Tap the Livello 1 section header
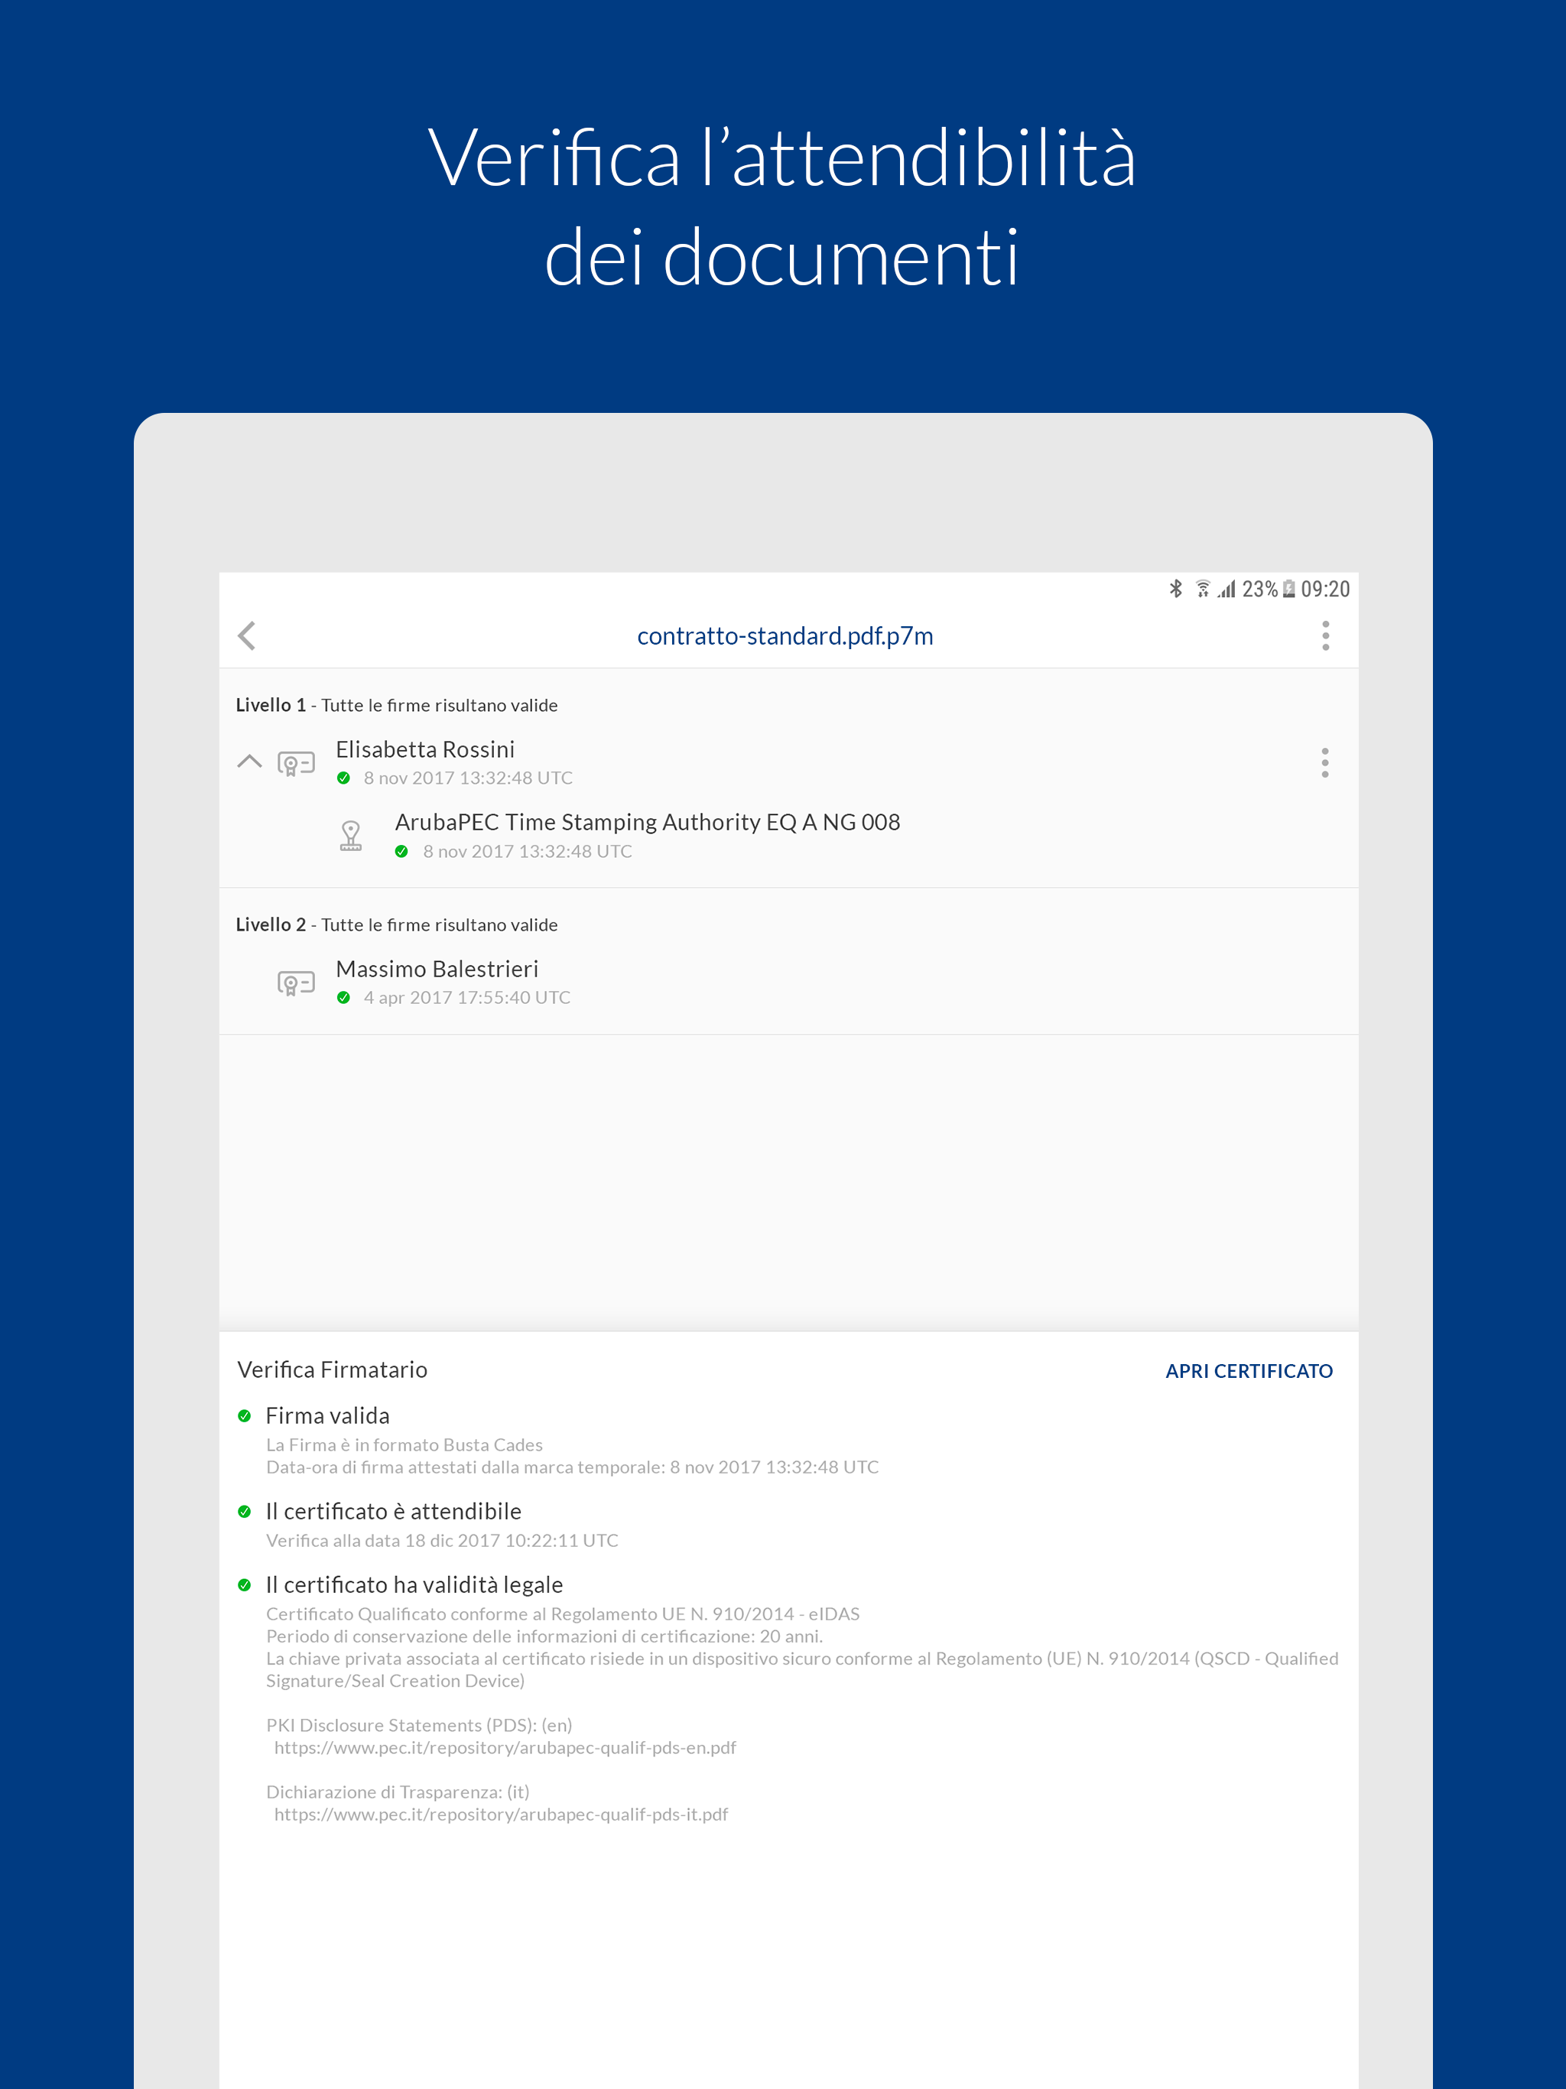 [x=396, y=706]
